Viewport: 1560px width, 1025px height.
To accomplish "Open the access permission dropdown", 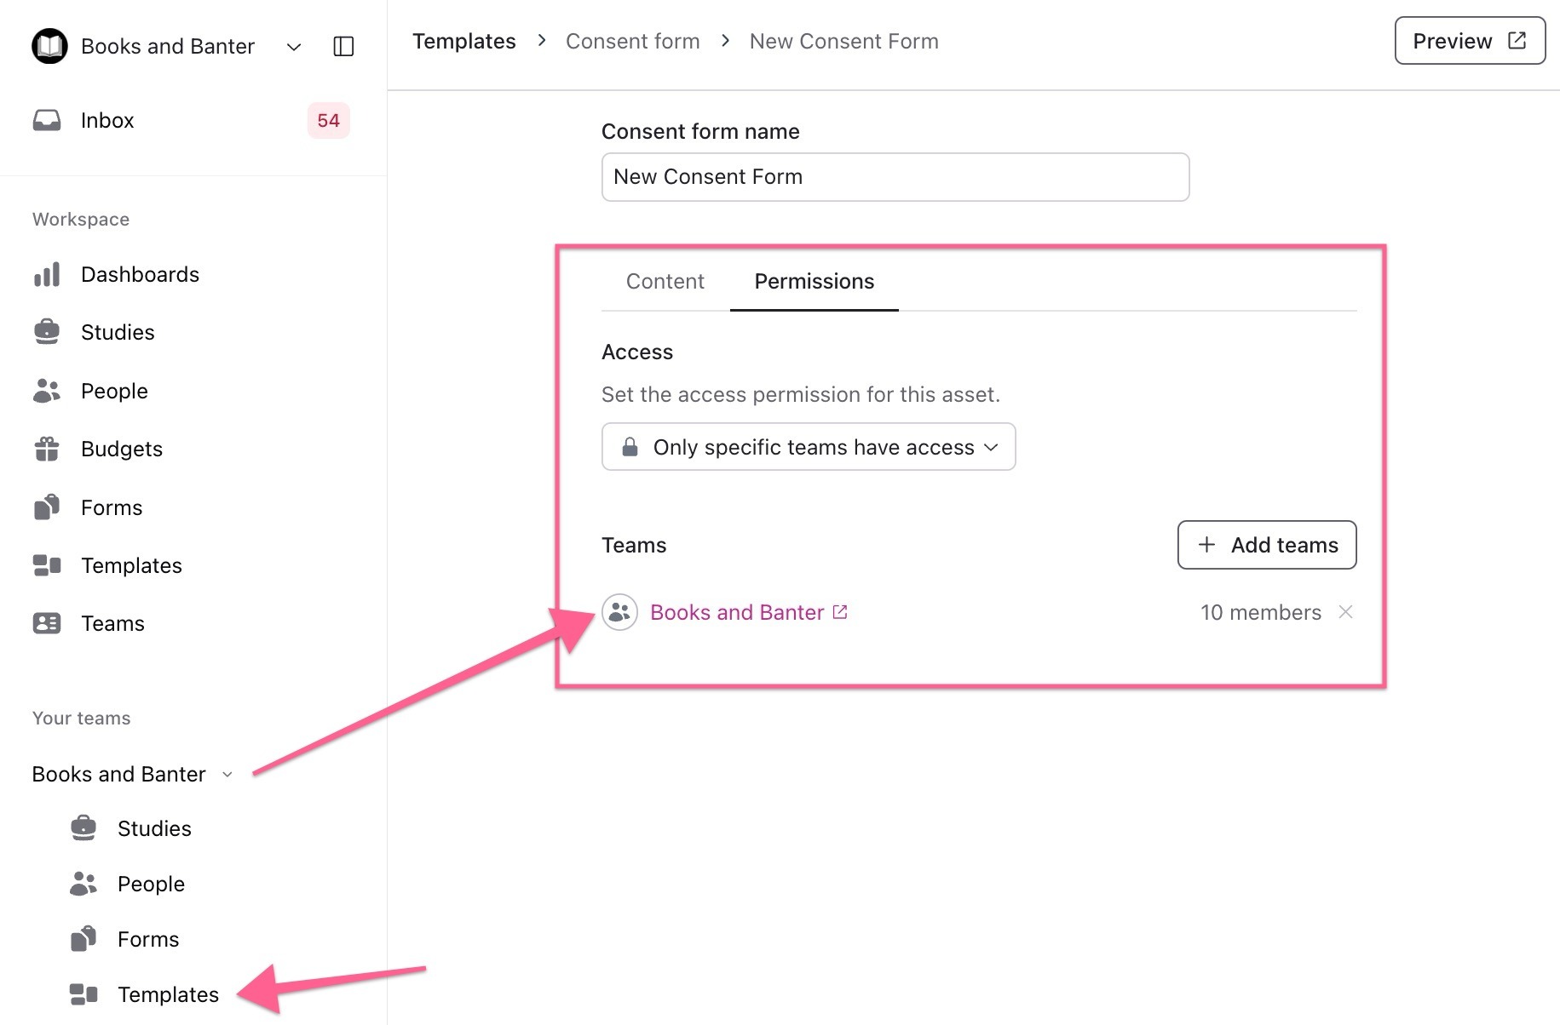I will coord(808,447).
